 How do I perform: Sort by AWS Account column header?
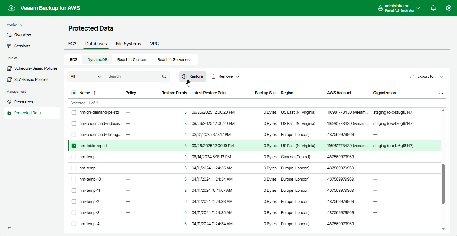[339, 93]
